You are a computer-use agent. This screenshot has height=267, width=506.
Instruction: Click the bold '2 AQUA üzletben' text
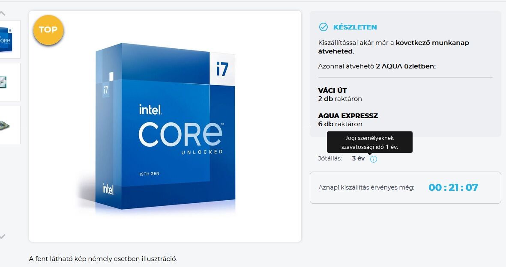406,66
